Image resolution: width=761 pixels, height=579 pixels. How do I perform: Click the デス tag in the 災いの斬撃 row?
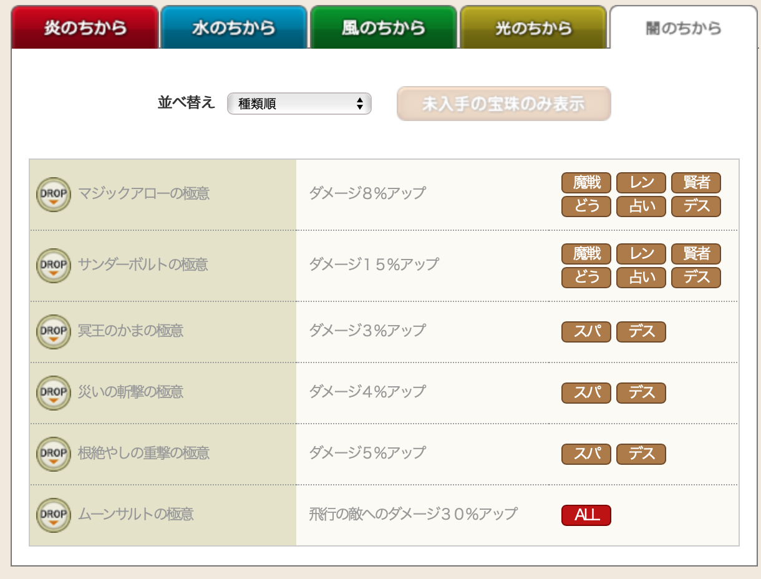click(641, 393)
